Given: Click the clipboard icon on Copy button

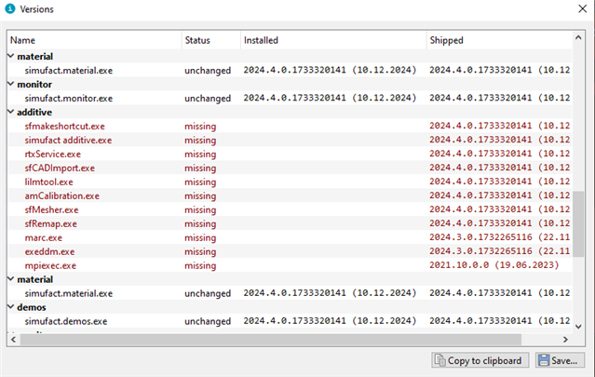Looking at the screenshot, I should pyautogui.click(x=439, y=360).
